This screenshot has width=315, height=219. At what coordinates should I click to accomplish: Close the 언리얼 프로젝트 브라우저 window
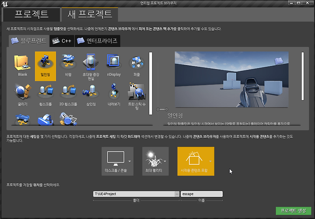(308, 3)
